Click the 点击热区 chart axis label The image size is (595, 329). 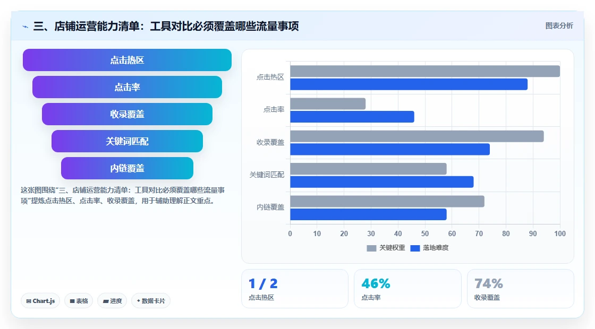tap(270, 77)
